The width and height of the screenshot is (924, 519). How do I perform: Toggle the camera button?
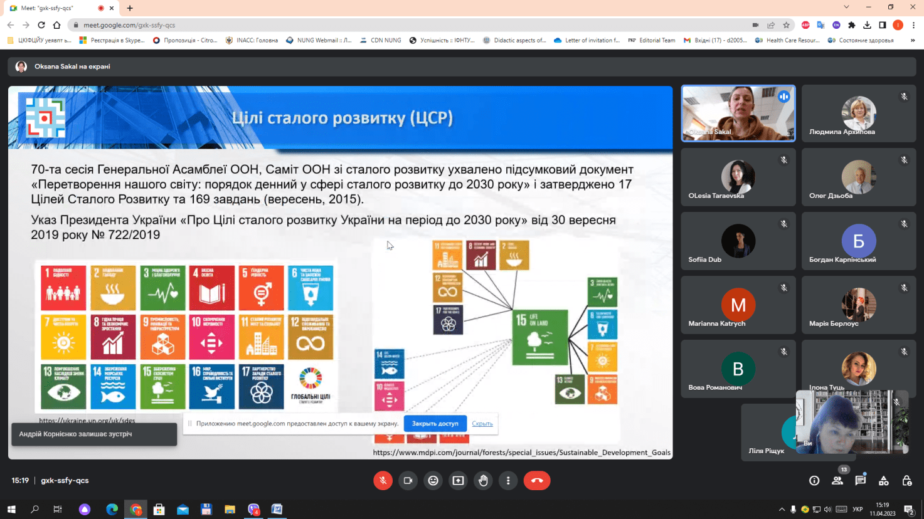pyautogui.click(x=408, y=480)
